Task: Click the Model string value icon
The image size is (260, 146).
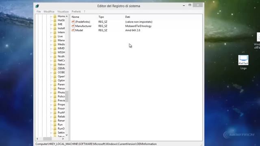Action: pos(73,30)
